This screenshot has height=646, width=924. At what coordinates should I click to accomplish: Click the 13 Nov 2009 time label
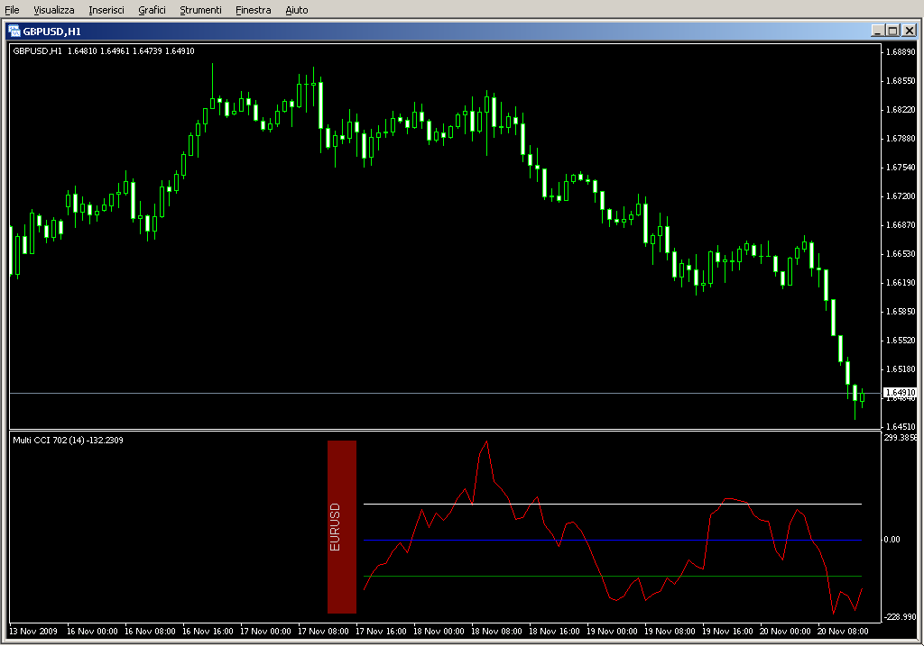33,632
